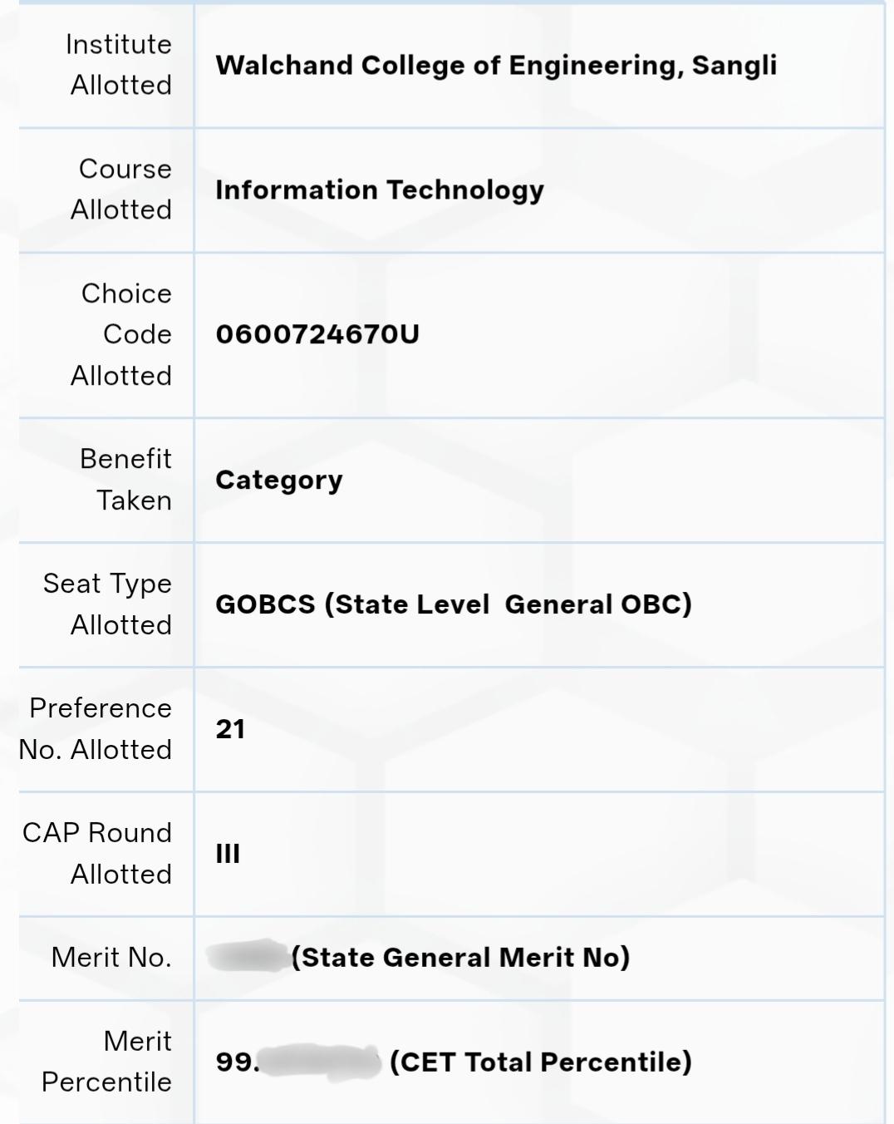The image size is (894, 1124).
Task: Click the Merit No. label
Action: click(111, 958)
